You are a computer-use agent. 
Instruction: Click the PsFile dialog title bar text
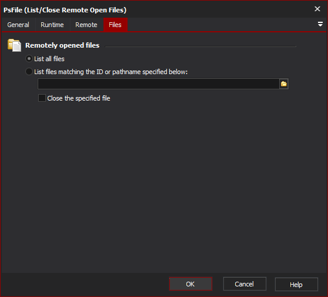coord(65,10)
